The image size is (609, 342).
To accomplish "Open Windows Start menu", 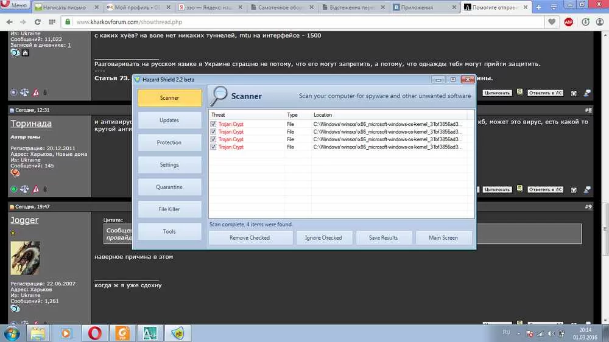I will click(x=12, y=333).
